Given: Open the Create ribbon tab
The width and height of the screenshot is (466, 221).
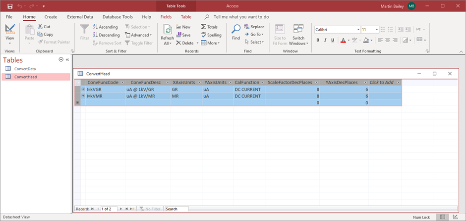Looking at the screenshot, I should pyautogui.click(x=51, y=17).
